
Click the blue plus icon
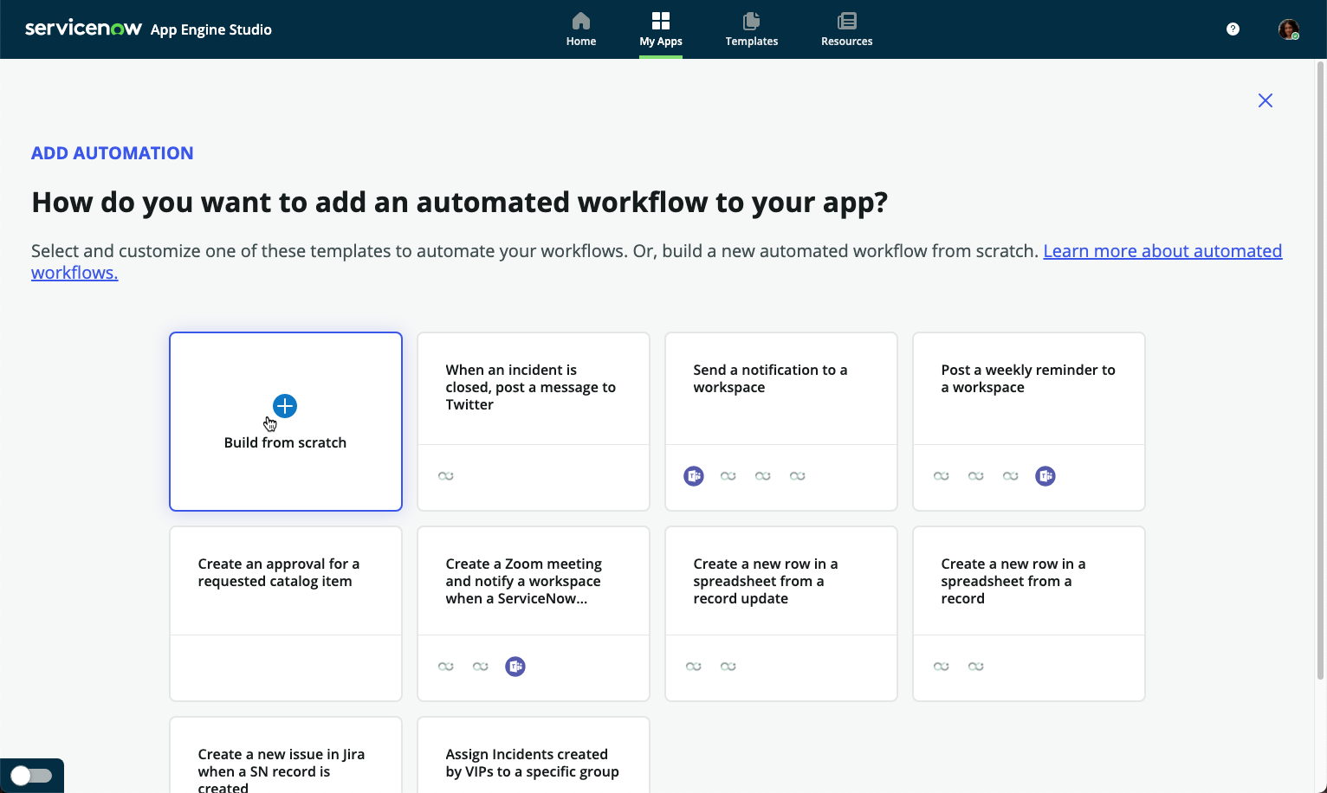coord(285,406)
